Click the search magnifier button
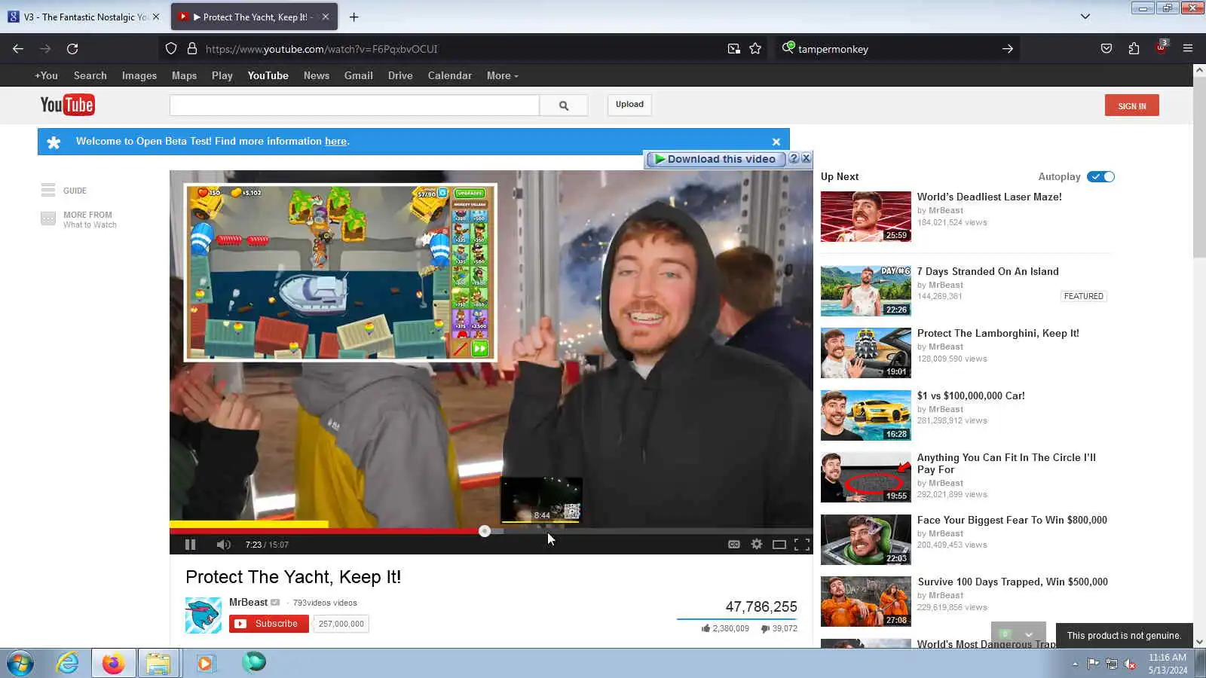 (x=563, y=105)
